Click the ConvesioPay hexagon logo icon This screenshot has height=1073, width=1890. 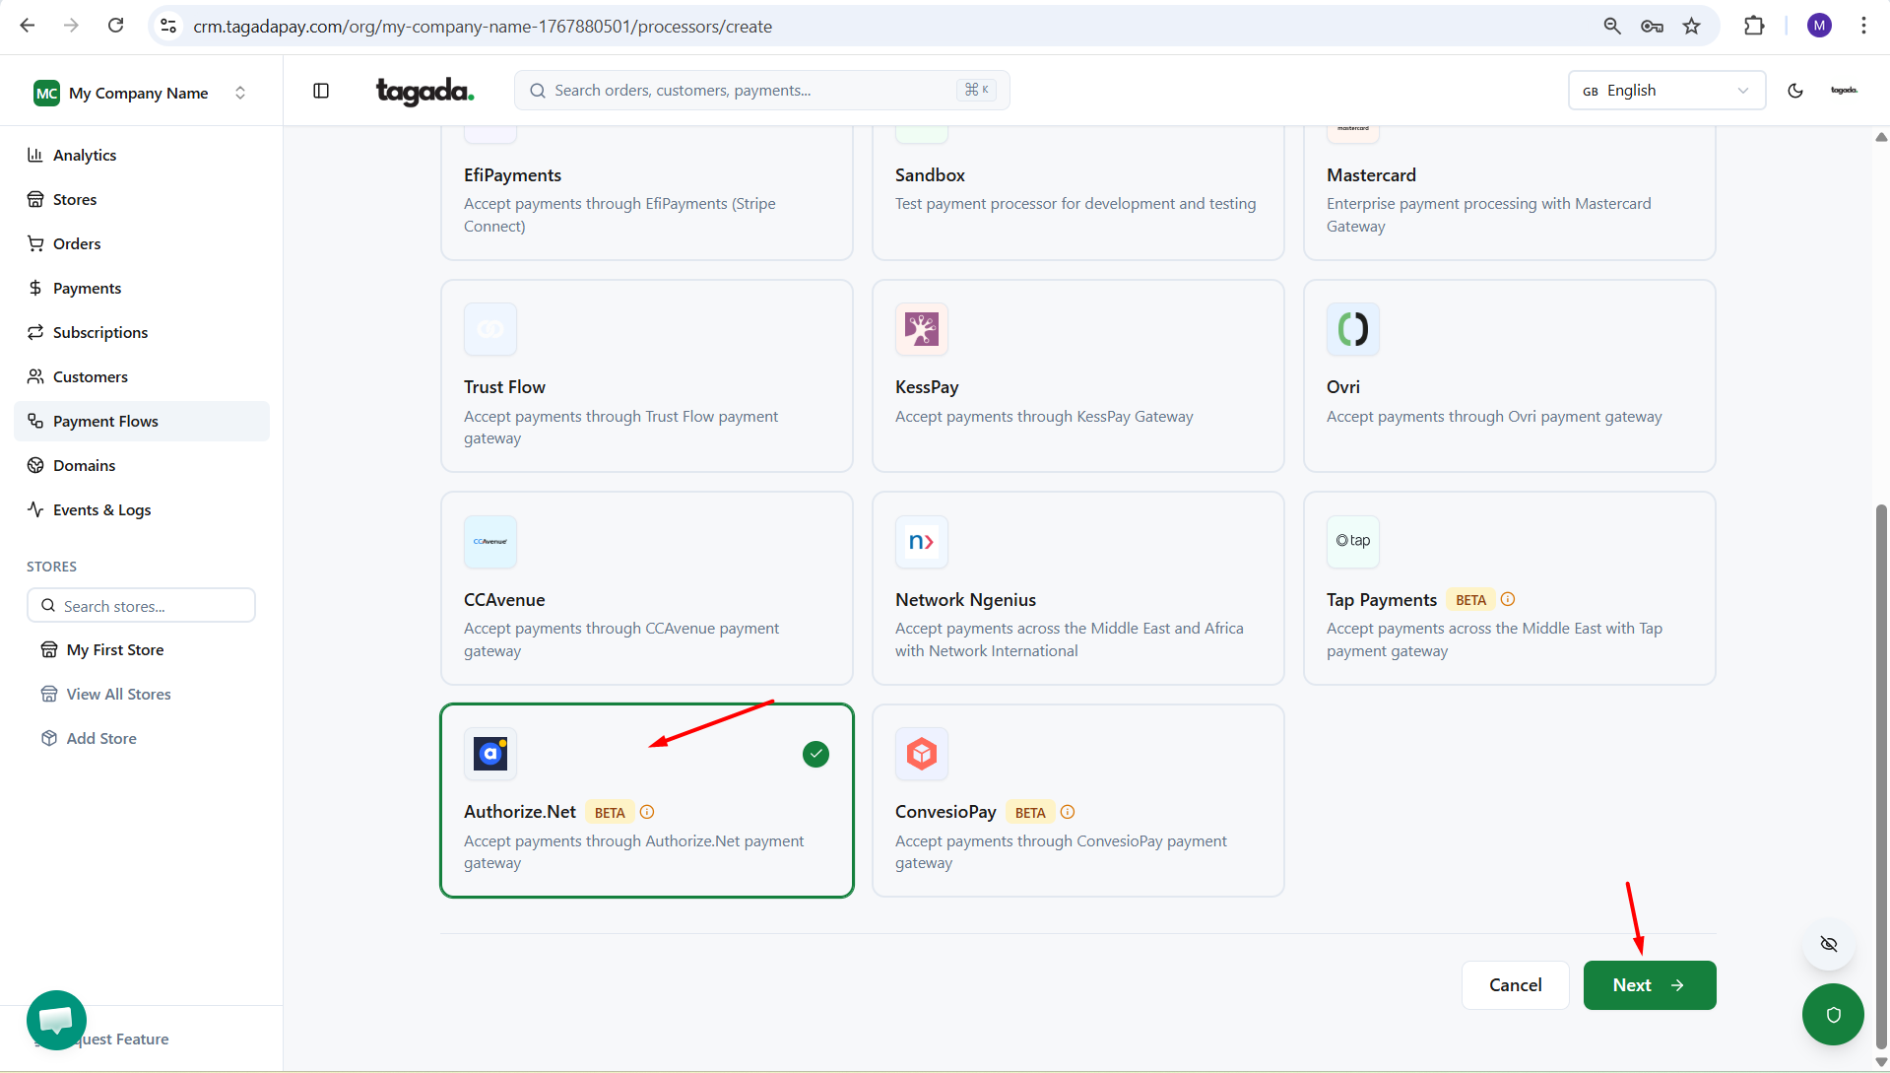pos(921,754)
